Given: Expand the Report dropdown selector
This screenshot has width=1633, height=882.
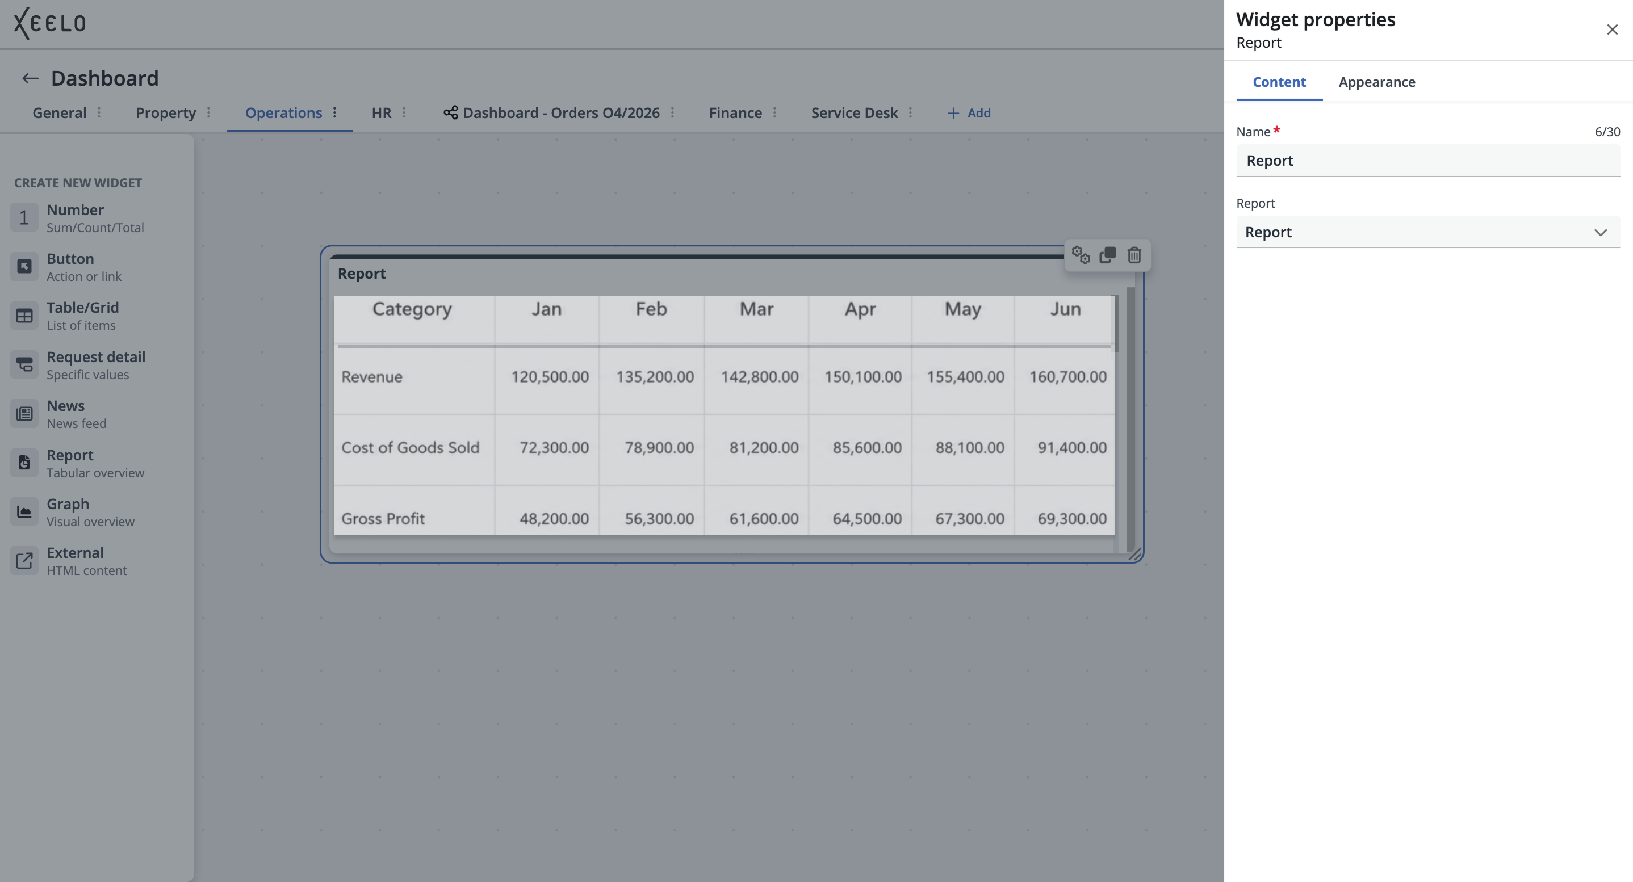Looking at the screenshot, I should tap(1427, 232).
